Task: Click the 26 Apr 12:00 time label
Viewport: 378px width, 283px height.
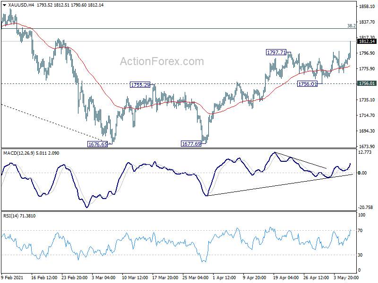Action: click(316, 277)
